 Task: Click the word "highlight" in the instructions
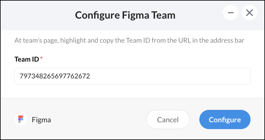point(72,40)
